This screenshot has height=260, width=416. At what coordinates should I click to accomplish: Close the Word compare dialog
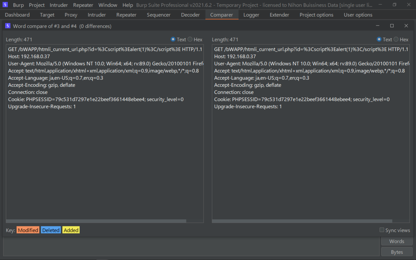coord(406,26)
